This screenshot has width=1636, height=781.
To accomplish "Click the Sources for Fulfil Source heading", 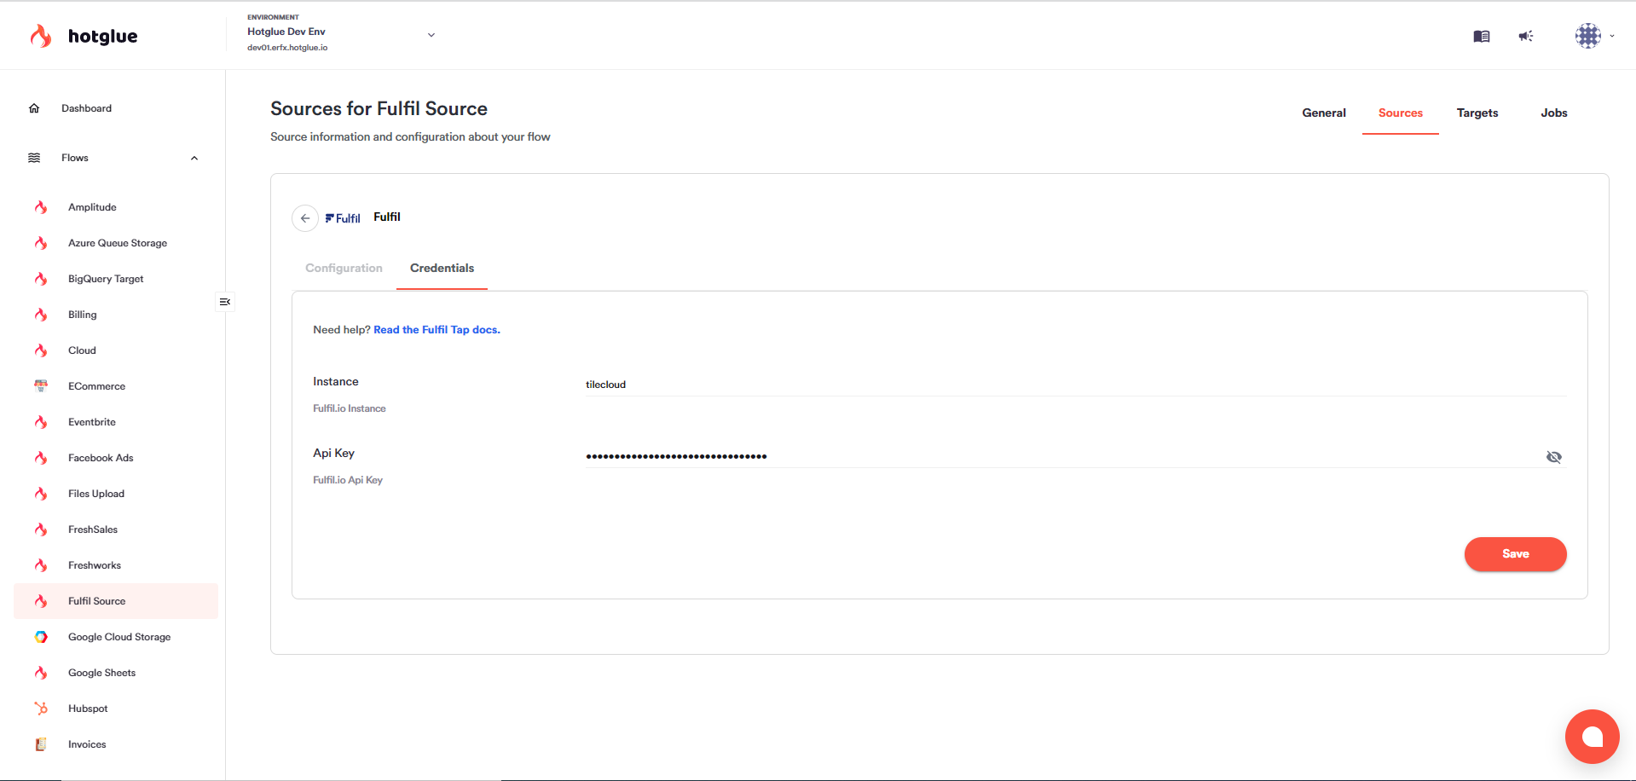I will 379,109.
